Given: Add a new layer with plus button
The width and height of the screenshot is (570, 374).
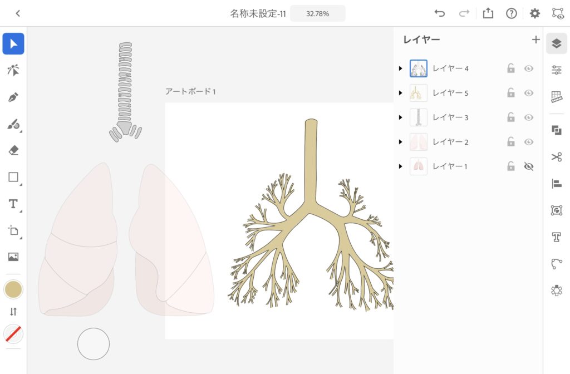Looking at the screenshot, I should [x=536, y=40].
